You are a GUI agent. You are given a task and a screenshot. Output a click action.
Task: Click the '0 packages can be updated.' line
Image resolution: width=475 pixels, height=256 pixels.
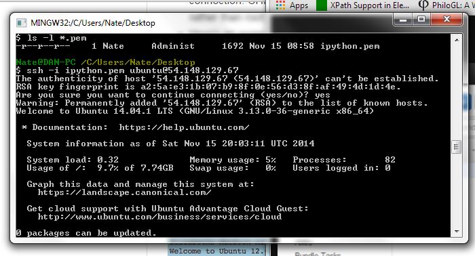pos(86,233)
